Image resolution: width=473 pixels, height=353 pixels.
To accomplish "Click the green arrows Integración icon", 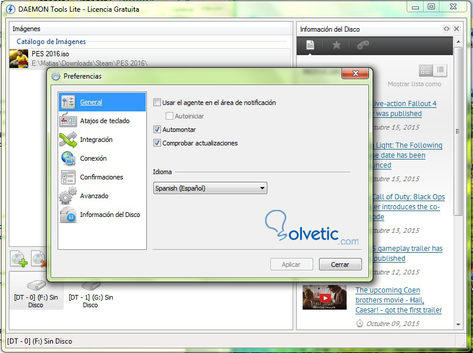I will tap(68, 140).
